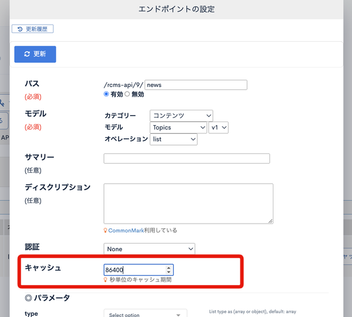Click the ディスクリプション text area

click(188, 204)
